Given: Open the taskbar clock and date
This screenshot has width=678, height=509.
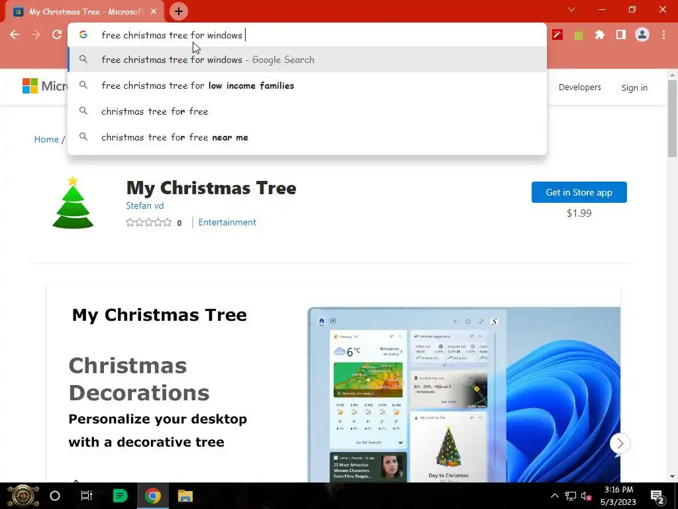Looking at the screenshot, I should coord(618,496).
